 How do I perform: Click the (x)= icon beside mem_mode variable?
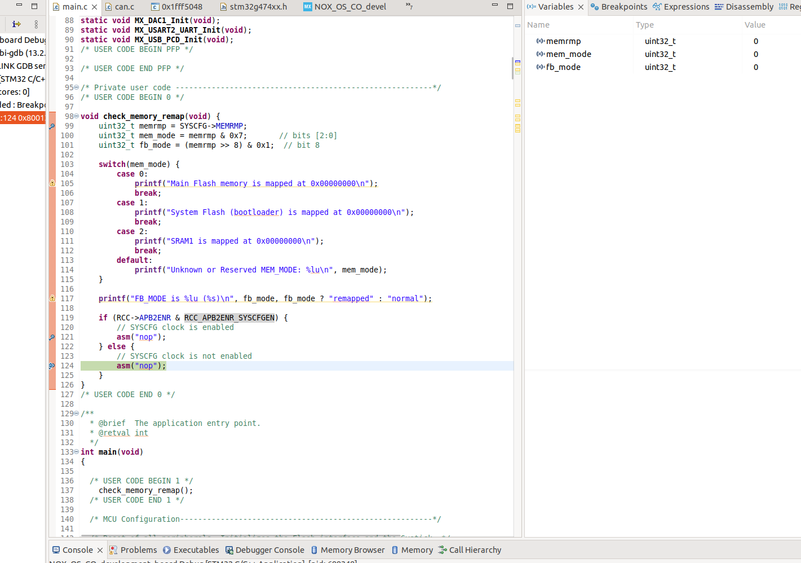pos(540,54)
